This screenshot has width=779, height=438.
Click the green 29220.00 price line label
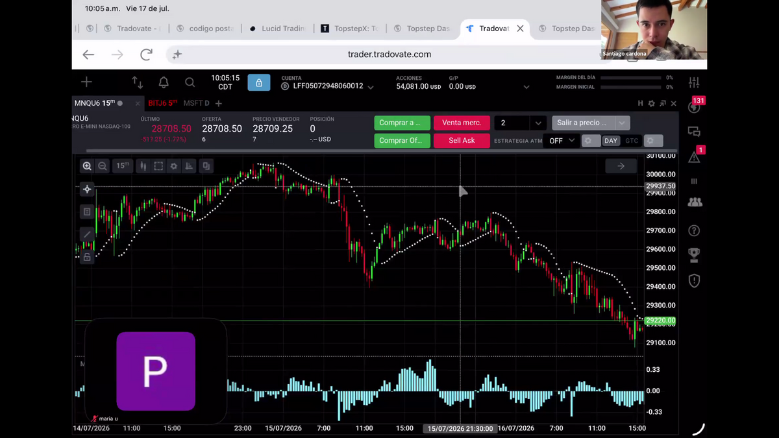661,321
